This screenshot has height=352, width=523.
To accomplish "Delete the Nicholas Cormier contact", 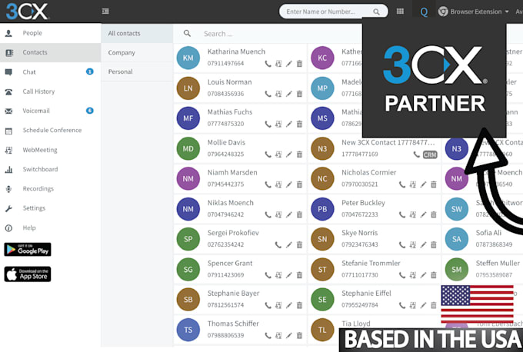I will 434,184.
